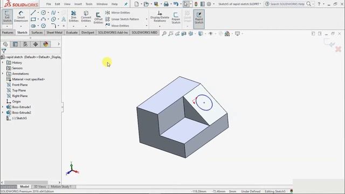Open the Motion Study 1 tab
This screenshot has height=194, width=345.
(x=61, y=187)
